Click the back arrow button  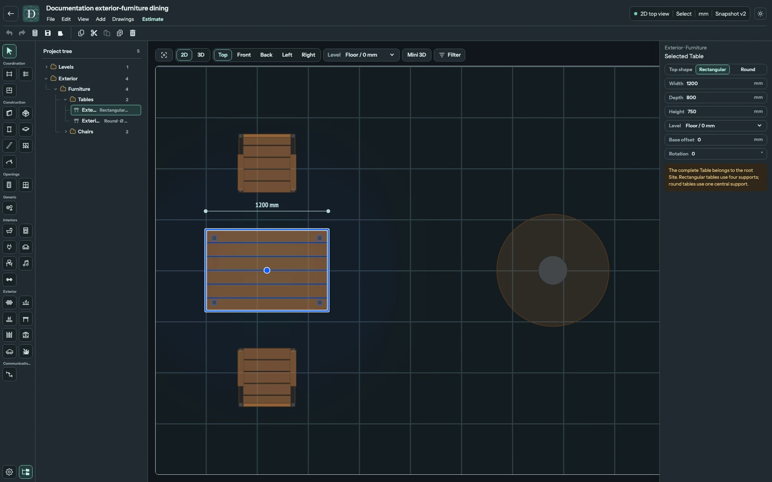(x=11, y=14)
